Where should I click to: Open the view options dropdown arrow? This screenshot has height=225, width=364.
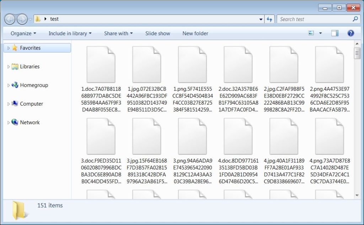point(320,33)
